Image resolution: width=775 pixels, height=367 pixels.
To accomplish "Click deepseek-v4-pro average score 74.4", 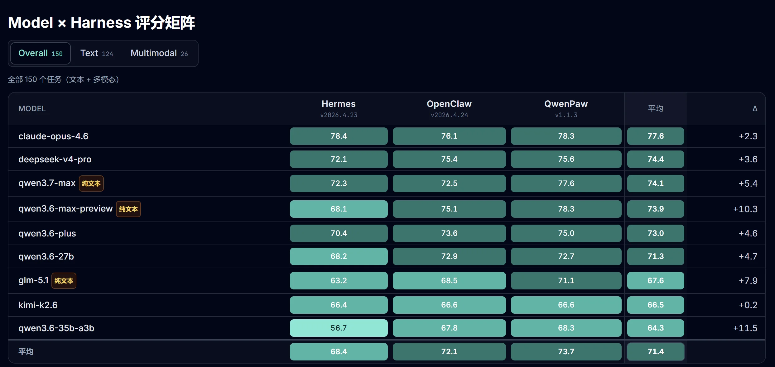I will (656, 159).
